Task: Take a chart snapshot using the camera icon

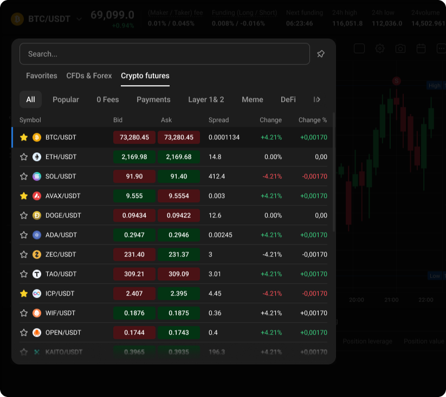Action: click(x=400, y=48)
